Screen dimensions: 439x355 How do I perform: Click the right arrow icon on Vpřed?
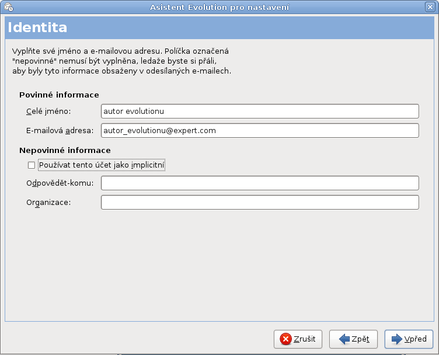click(397, 339)
